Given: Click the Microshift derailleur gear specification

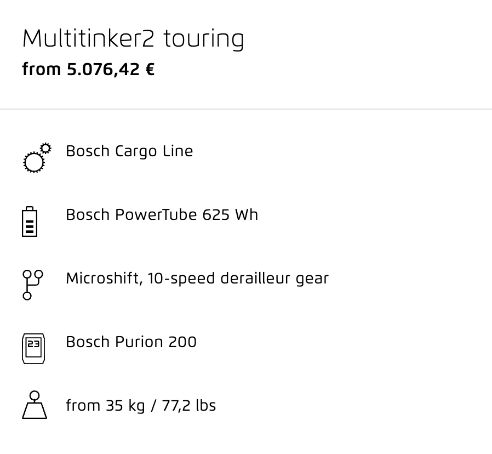Looking at the screenshot, I should [197, 279].
